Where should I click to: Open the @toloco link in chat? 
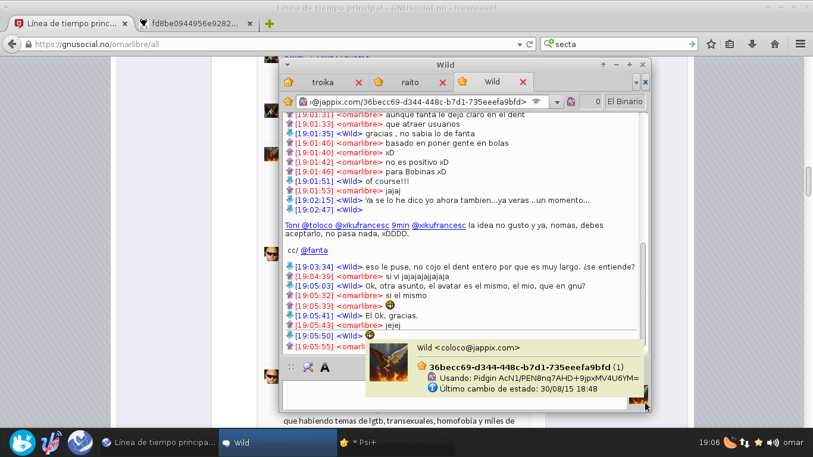(x=317, y=226)
